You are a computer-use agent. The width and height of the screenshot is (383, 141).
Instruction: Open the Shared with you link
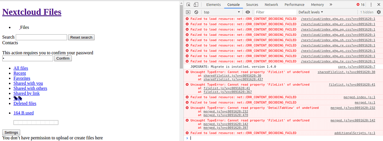point(28,83)
